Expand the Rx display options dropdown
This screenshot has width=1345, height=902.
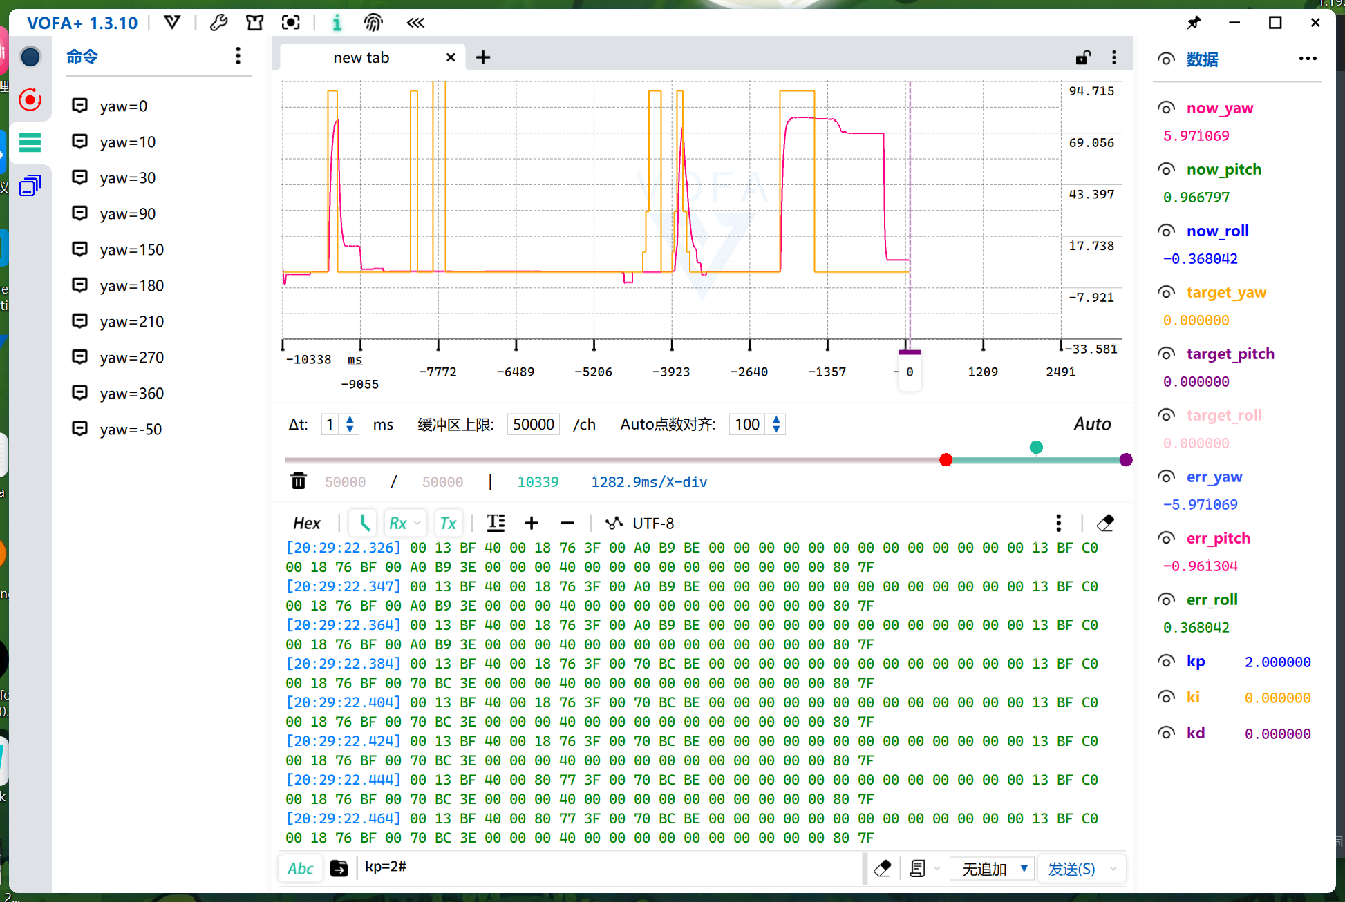(417, 524)
